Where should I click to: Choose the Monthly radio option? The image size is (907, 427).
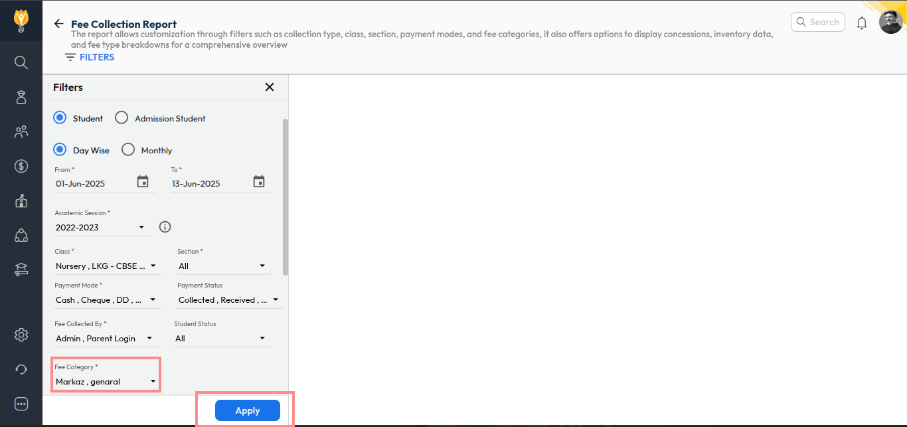[128, 150]
